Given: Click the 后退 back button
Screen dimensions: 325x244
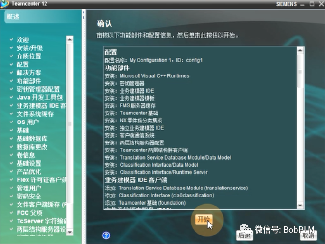Looking at the screenshot, I should point(244,235).
